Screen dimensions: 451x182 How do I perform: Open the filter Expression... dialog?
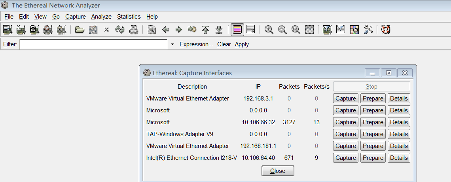click(197, 44)
